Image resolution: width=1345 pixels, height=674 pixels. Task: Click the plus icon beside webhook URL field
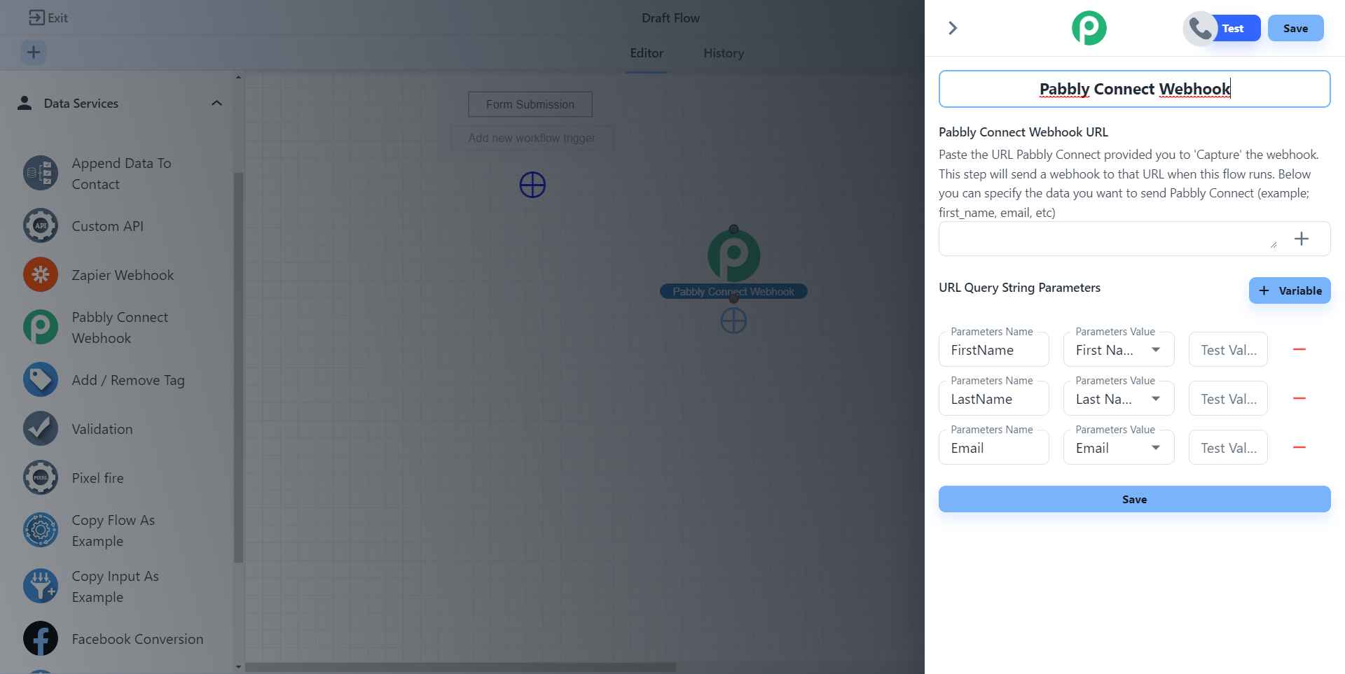(x=1302, y=239)
